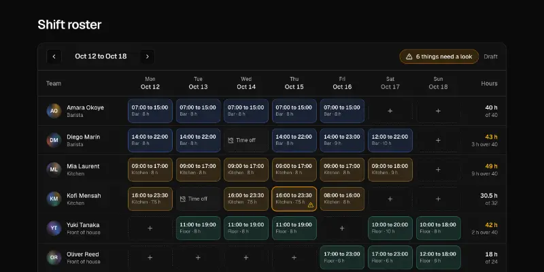Open Oliver Reed's Saturday 17:00 to 23:00 shift
The width and height of the screenshot is (544, 272).
(x=390, y=258)
